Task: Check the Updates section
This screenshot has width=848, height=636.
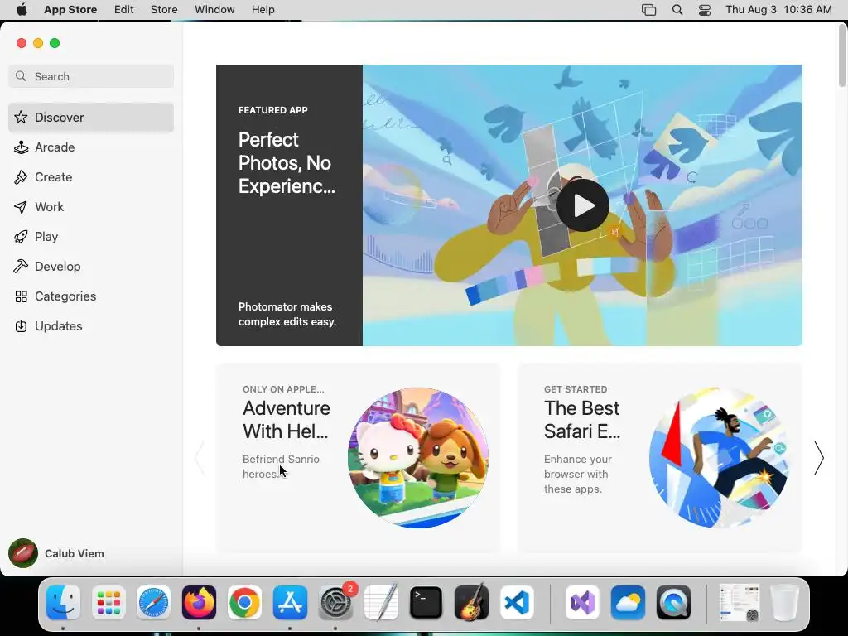Action: click(91, 326)
